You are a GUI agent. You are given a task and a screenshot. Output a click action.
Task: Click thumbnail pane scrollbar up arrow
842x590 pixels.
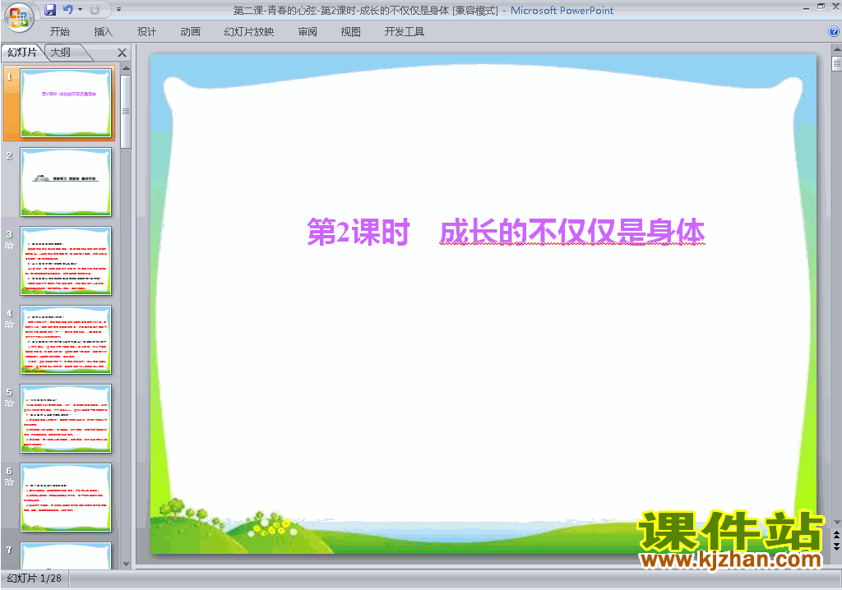point(126,69)
